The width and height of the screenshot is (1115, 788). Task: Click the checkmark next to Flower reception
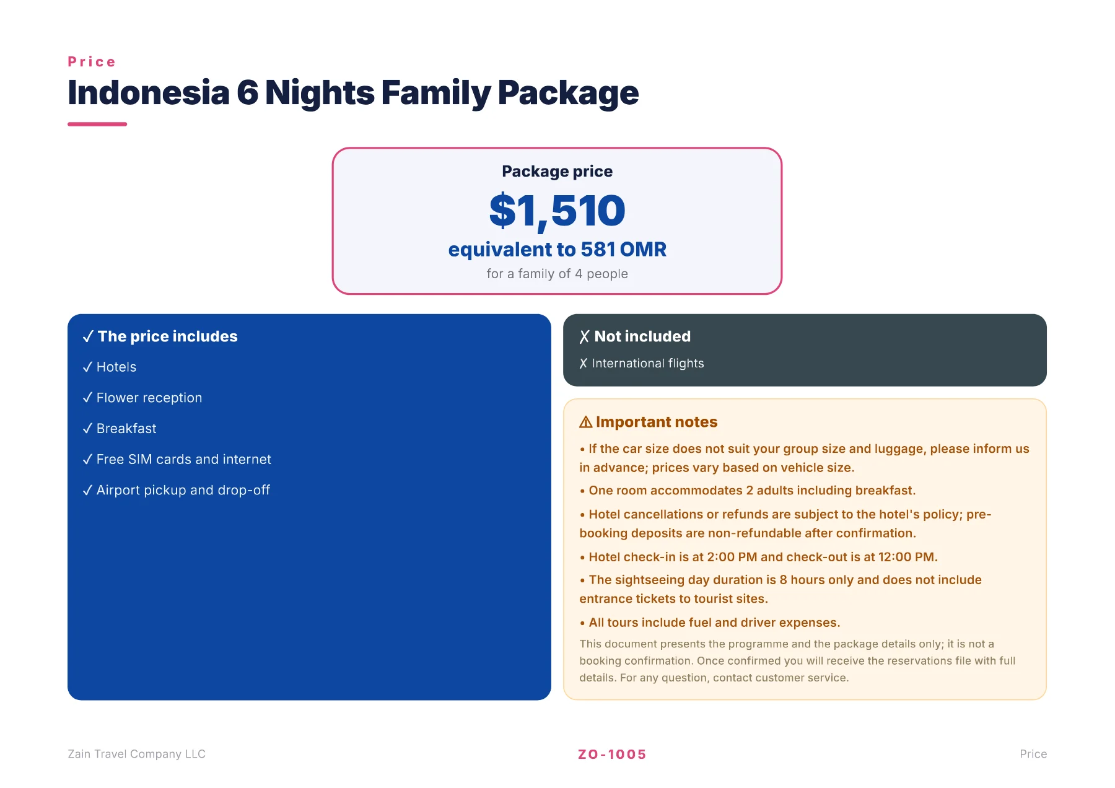87,398
